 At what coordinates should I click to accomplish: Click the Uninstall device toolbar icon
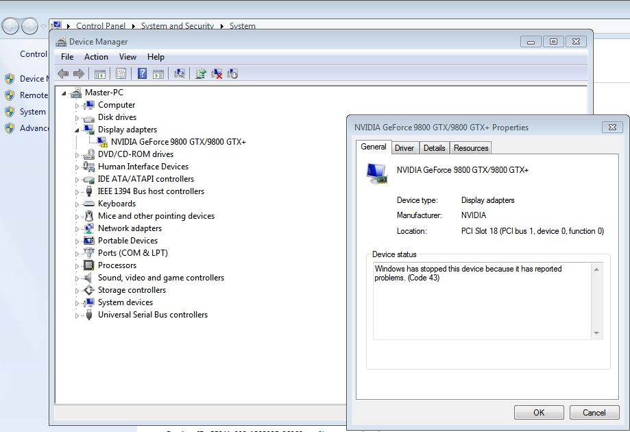(217, 73)
